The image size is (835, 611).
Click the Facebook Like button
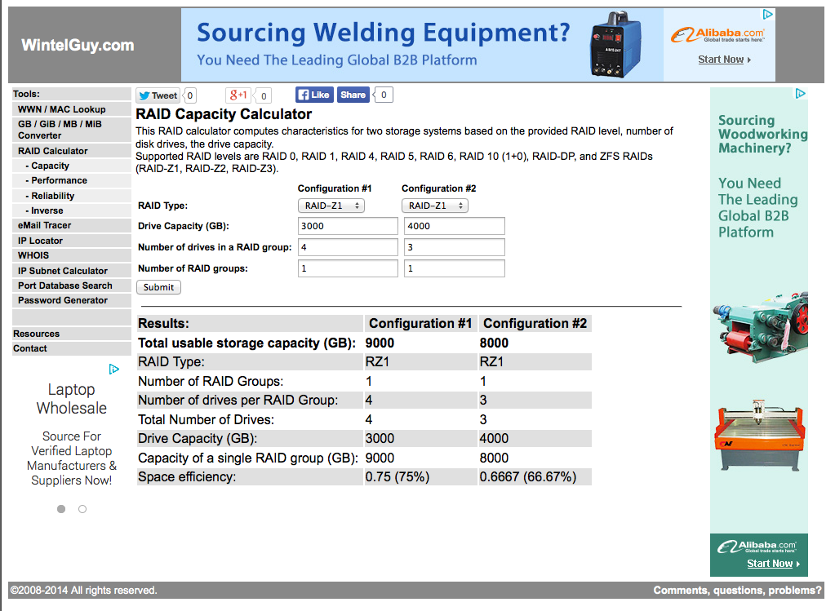[x=314, y=95]
